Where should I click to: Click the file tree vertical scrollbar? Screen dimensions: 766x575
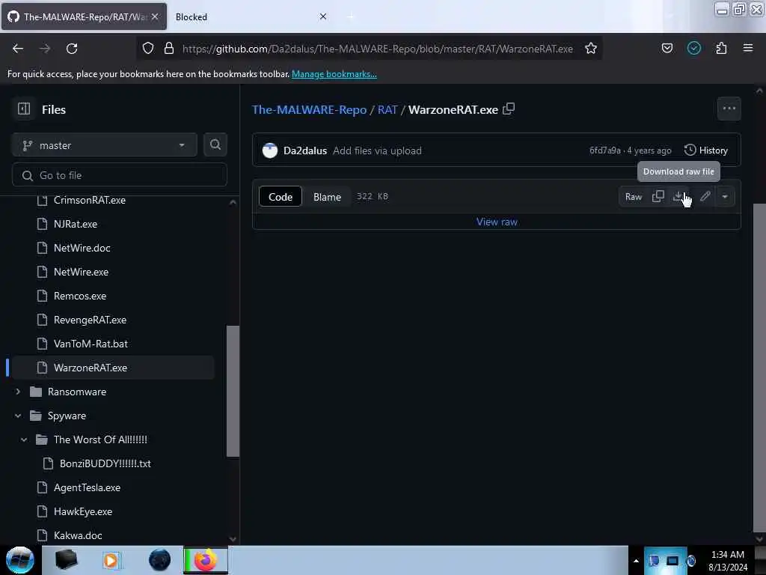click(x=233, y=391)
